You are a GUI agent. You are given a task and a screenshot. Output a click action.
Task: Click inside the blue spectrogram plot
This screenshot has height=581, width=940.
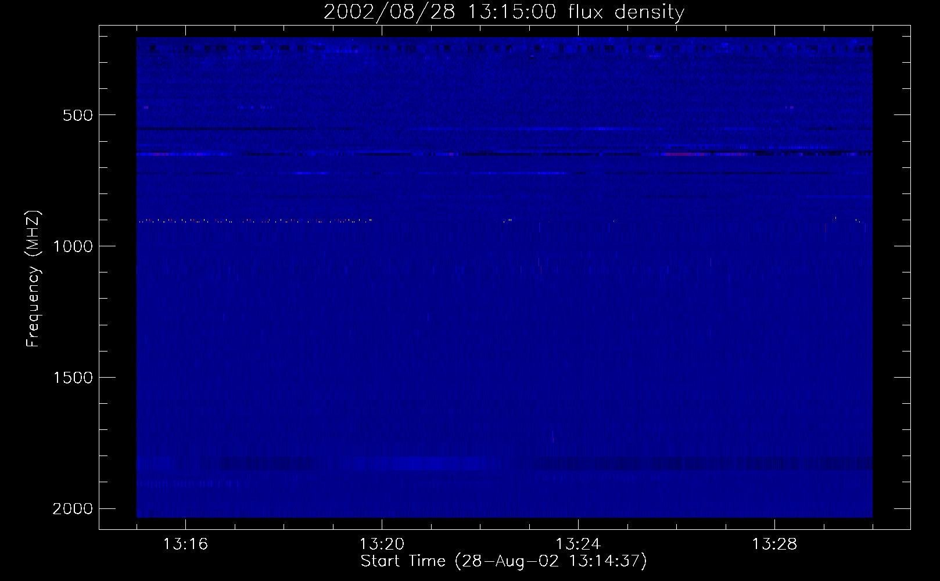click(x=504, y=277)
